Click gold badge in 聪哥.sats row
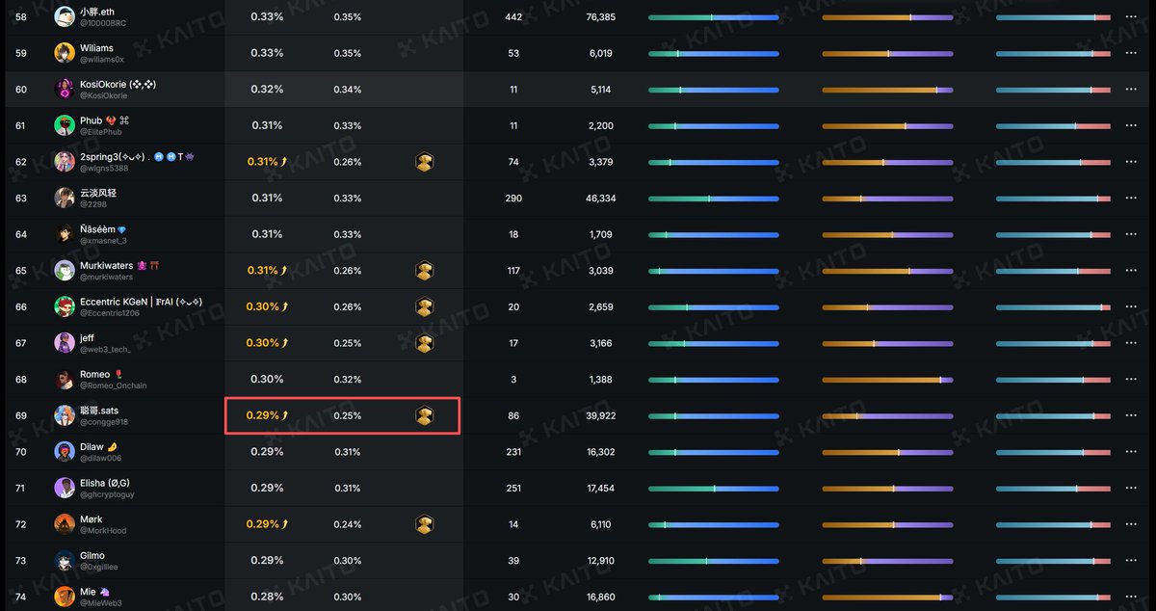This screenshot has height=611, width=1156. 424,415
